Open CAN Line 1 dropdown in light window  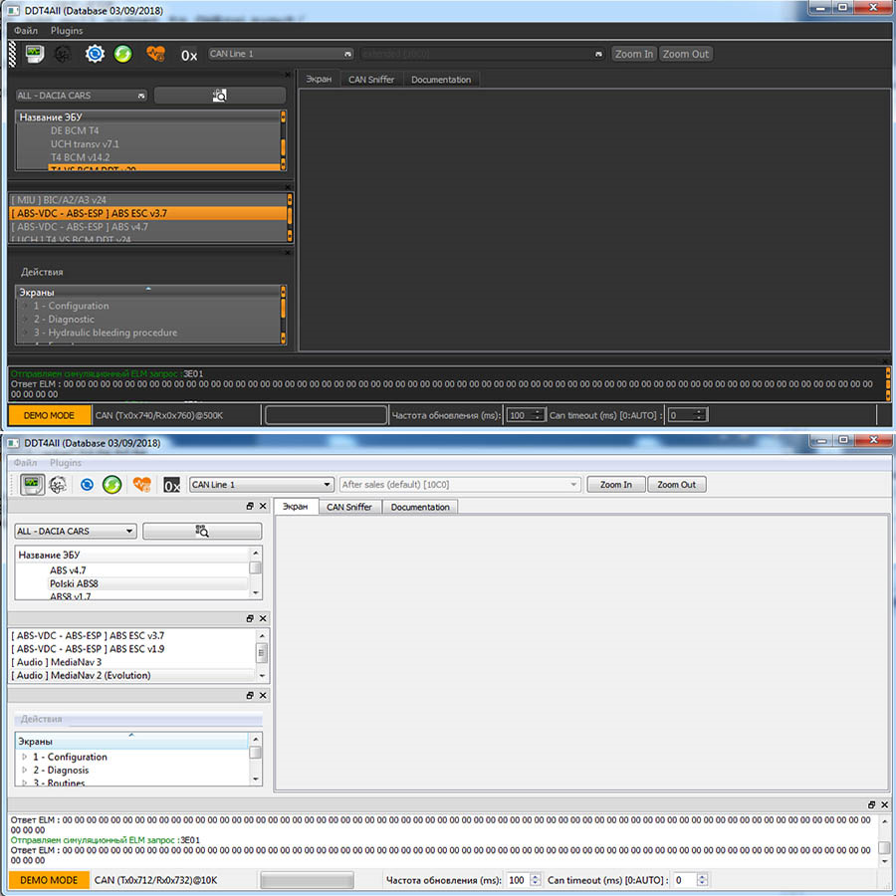[x=262, y=485]
